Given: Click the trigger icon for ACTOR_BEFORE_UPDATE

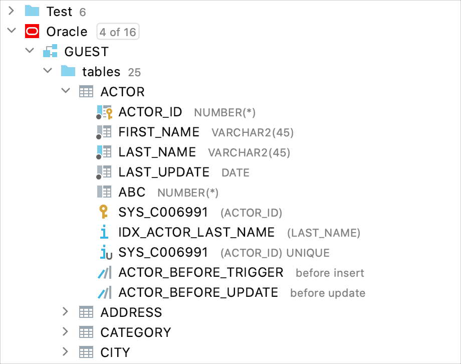Looking at the screenshot, I should (x=104, y=292).
